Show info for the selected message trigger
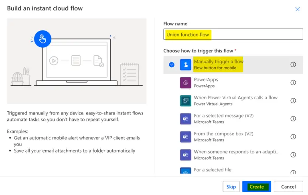The width and height of the screenshot is (308, 195). 293,119
